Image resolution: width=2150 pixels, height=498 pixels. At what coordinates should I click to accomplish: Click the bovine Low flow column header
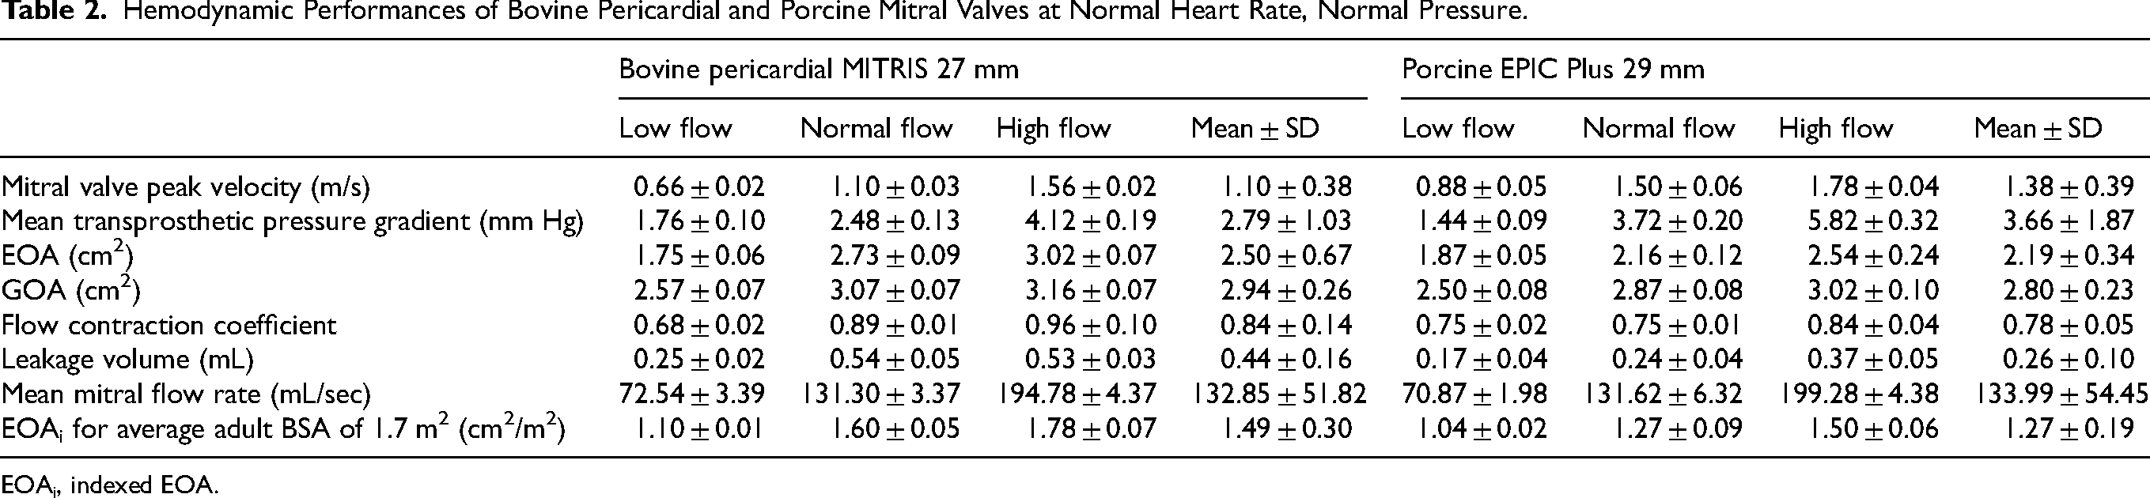pos(676,129)
